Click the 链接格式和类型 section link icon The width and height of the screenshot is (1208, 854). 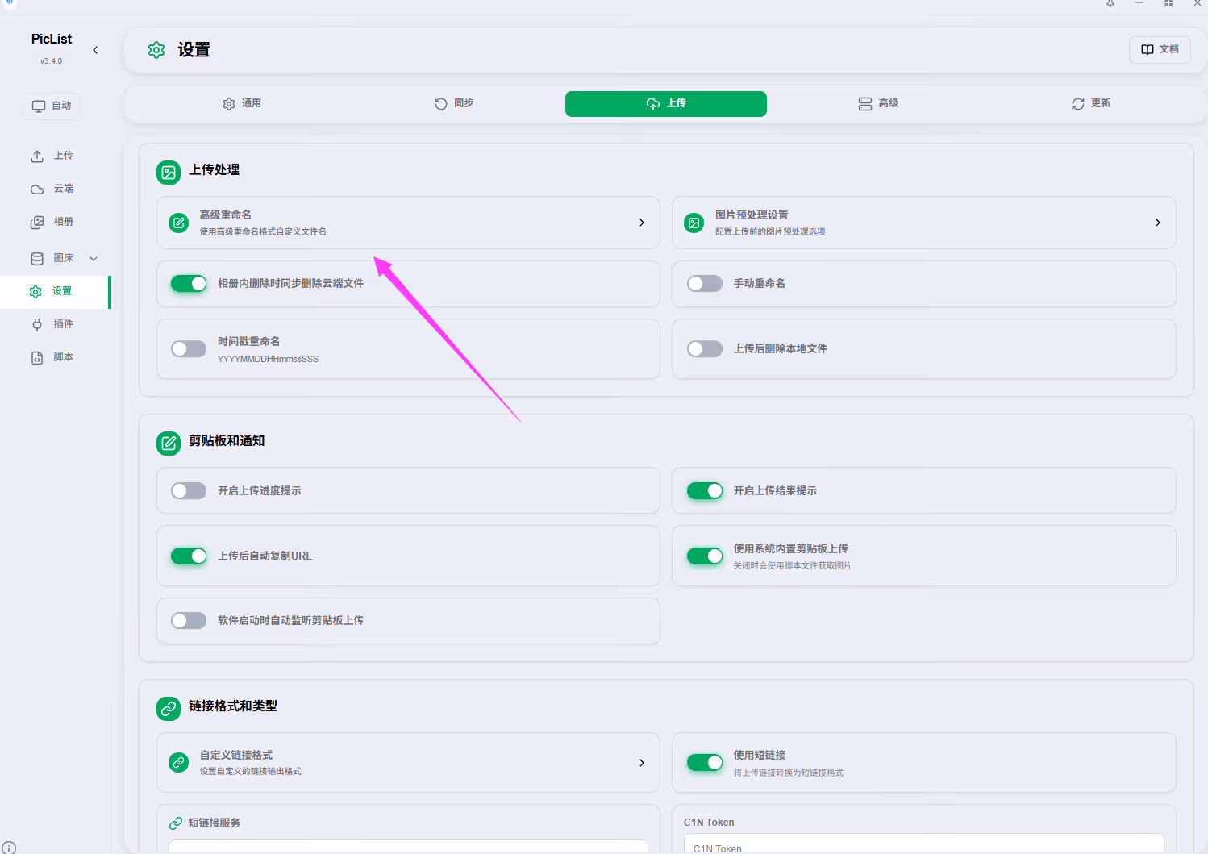point(169,709)
